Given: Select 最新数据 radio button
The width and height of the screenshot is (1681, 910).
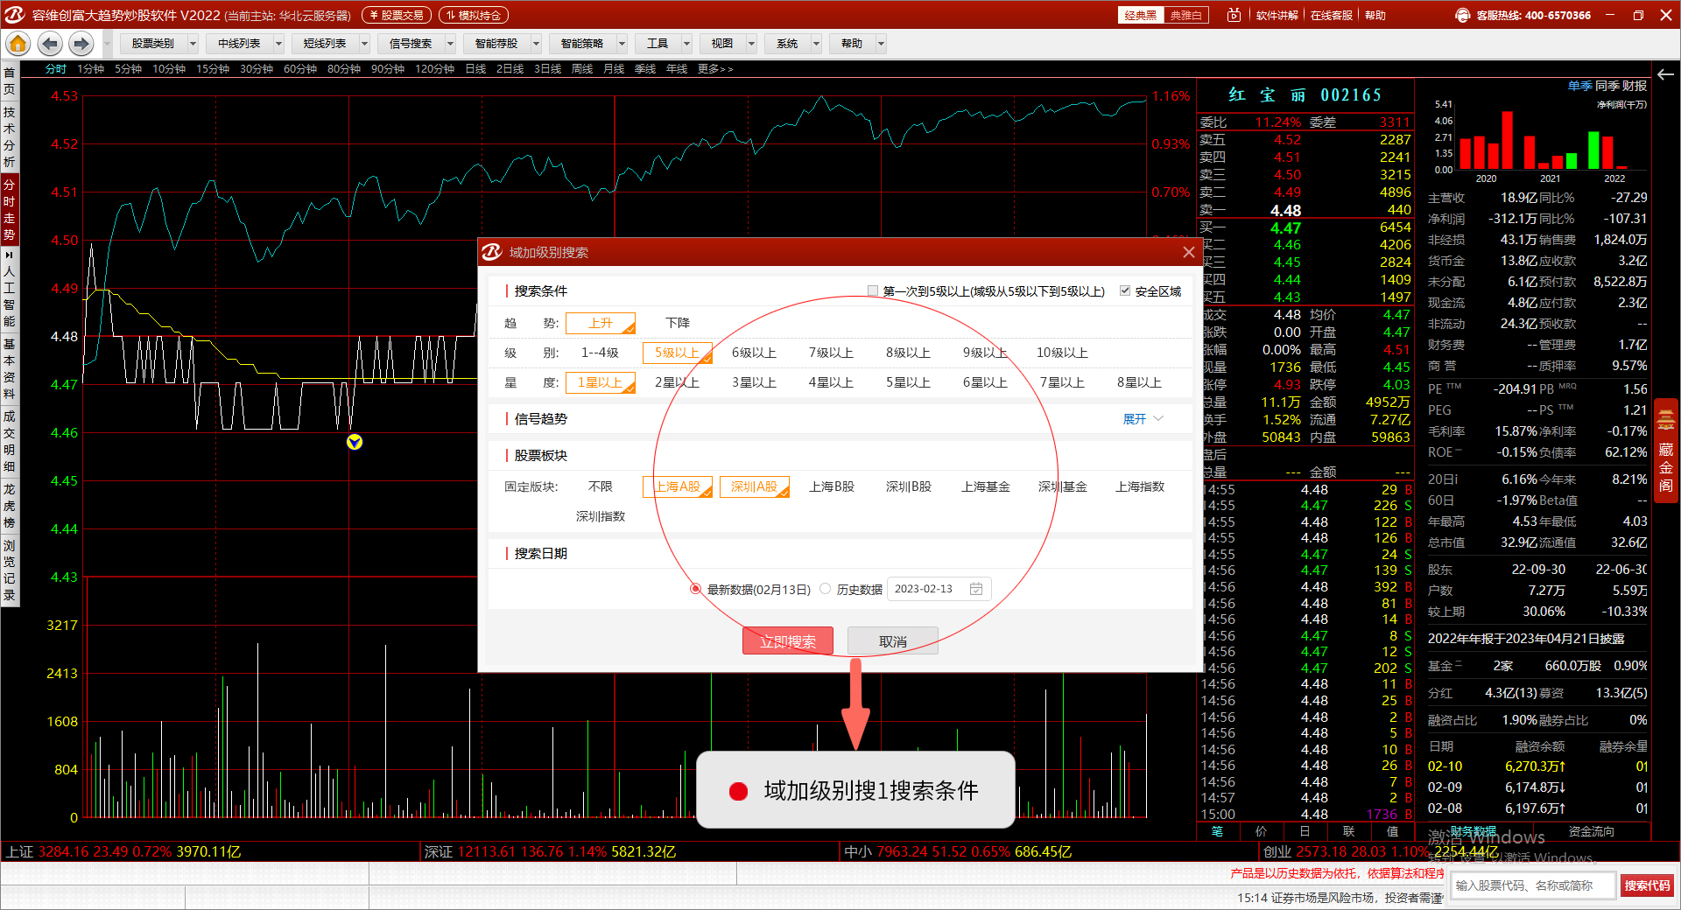Looking at the screenshot, I should click(x=695, y=589).
